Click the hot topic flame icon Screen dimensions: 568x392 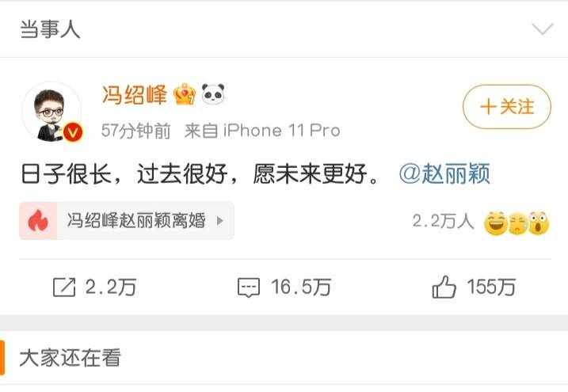[x=38, y=221]
